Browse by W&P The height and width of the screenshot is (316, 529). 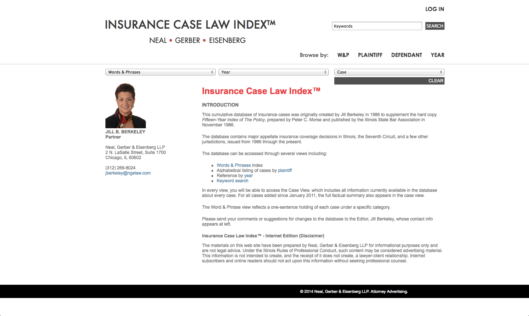click(x=343, y=55)
